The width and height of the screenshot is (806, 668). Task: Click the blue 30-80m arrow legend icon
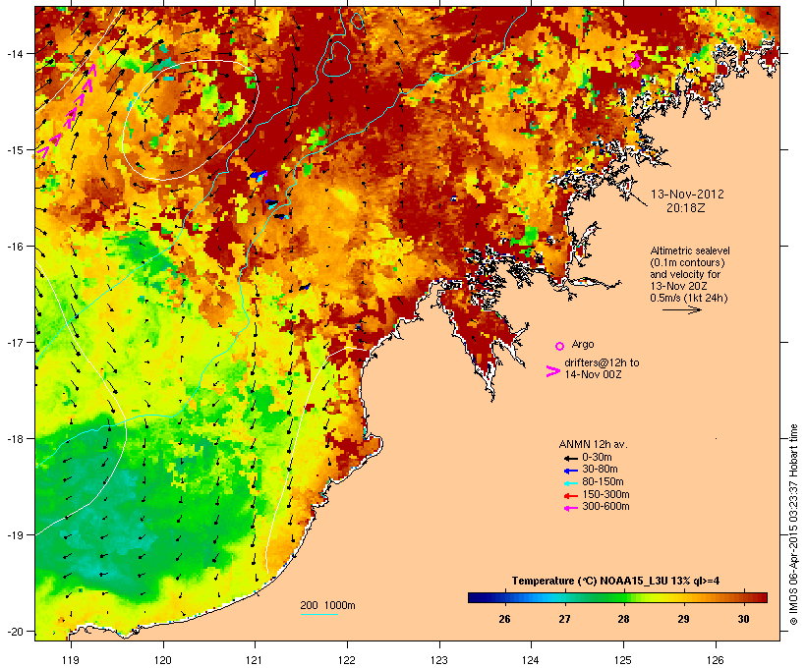click(571, 471)
